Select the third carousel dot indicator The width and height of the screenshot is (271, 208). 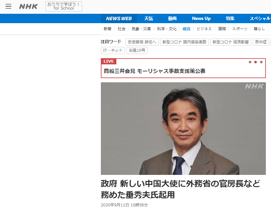click(x=261, y=62)
